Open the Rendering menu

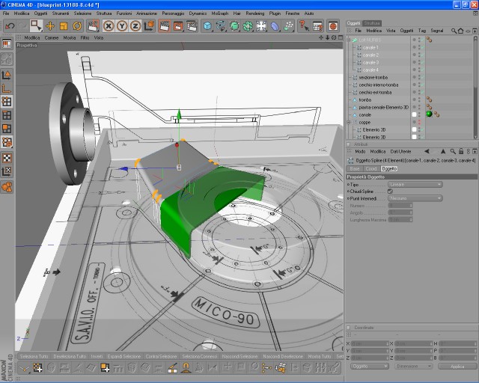tap(255, 13)
